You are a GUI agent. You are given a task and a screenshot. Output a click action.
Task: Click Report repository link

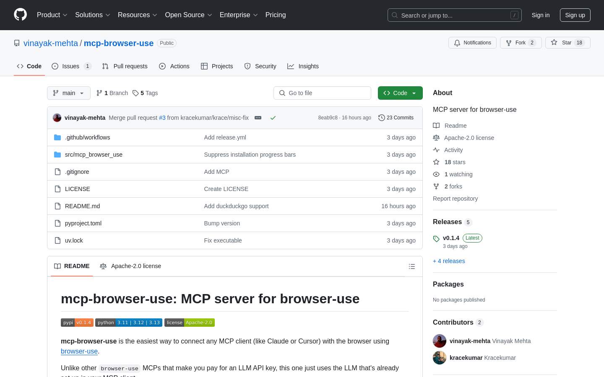455,199
